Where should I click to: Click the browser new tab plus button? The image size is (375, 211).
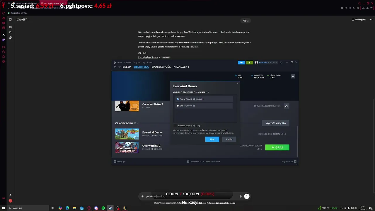click(69, 4)
